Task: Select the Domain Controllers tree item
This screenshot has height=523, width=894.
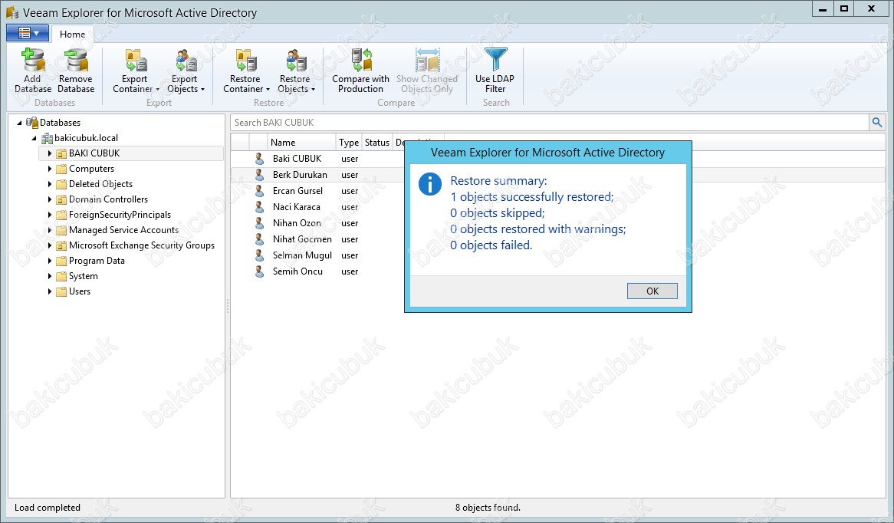Action: 108,199
